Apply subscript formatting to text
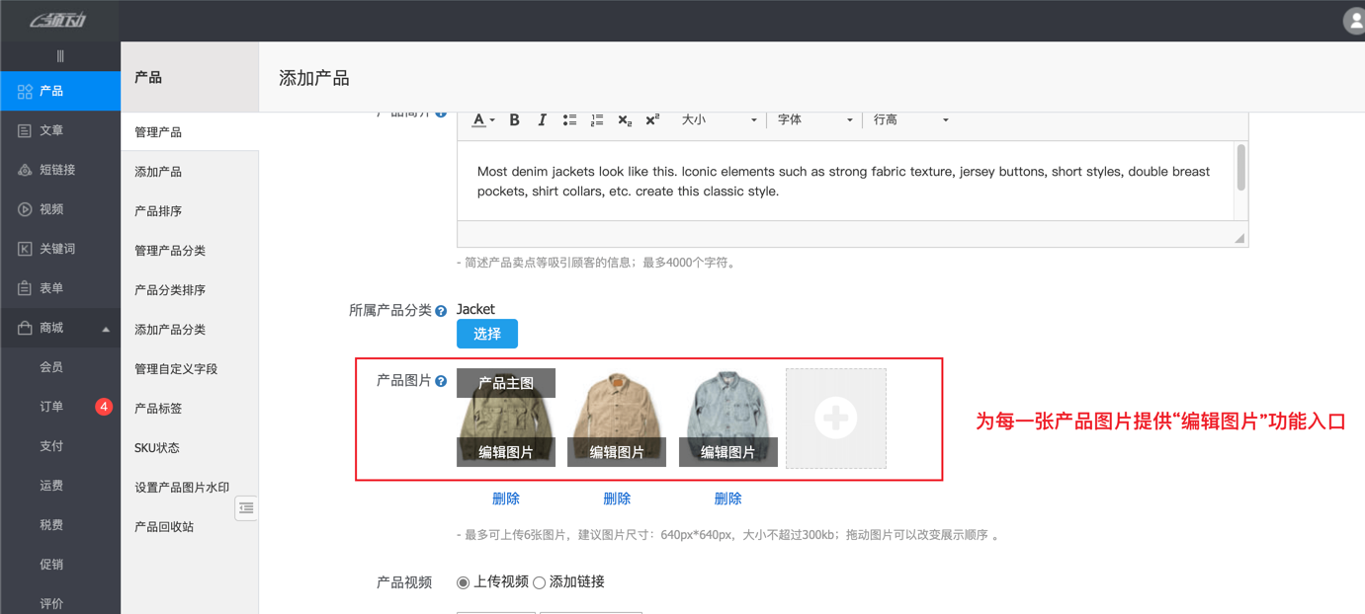Image resolution: width=1365 pixels, height=614 pixels. (x=624, y=121)
